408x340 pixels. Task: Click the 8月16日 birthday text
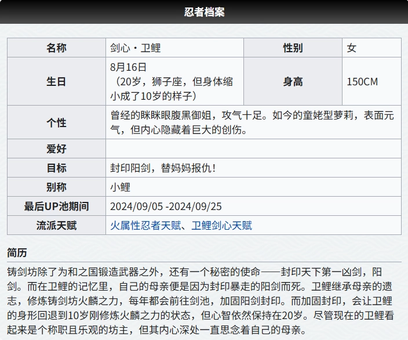tap(128, 67)
